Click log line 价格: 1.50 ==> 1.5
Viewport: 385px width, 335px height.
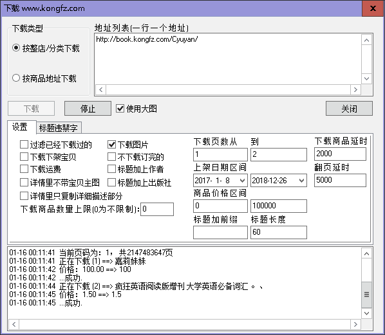click(x=65, y=294)
